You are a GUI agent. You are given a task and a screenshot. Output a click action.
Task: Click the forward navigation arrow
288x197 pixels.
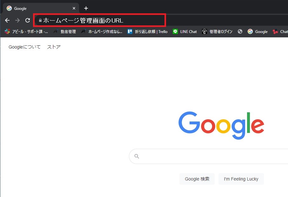[17, 20]
